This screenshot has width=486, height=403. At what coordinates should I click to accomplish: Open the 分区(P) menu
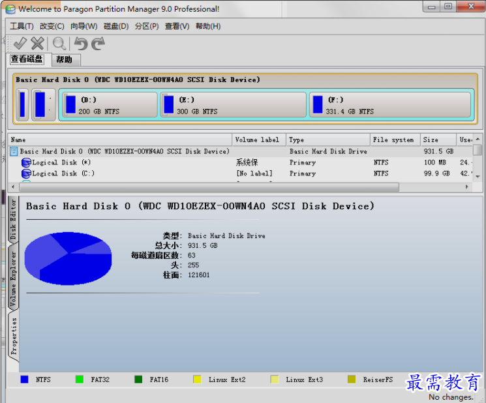click(147, 26)
